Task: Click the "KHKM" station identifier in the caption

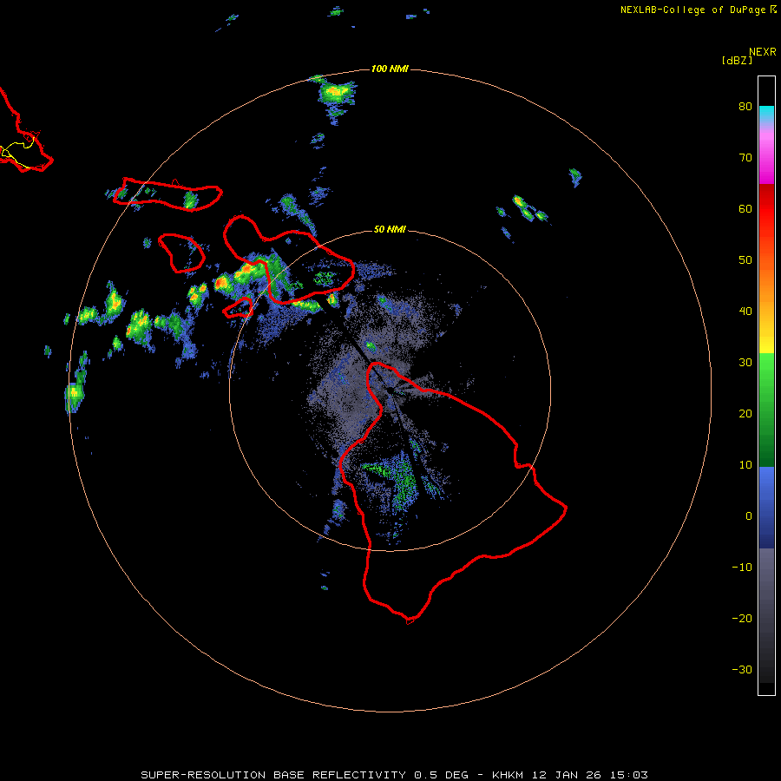Action: (x=509, y=775)
